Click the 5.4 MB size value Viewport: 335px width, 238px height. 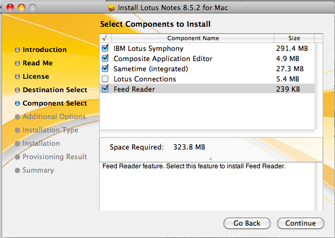(288, 79)
